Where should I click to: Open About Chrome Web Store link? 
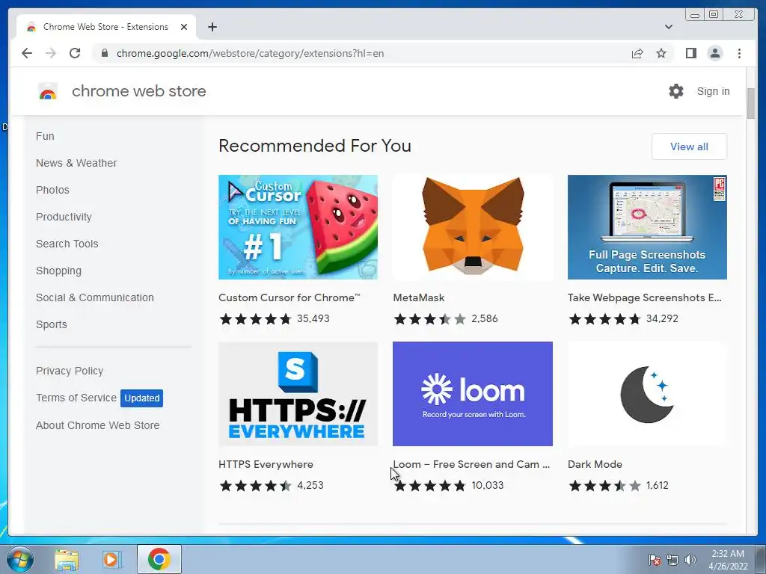(98, 425)
